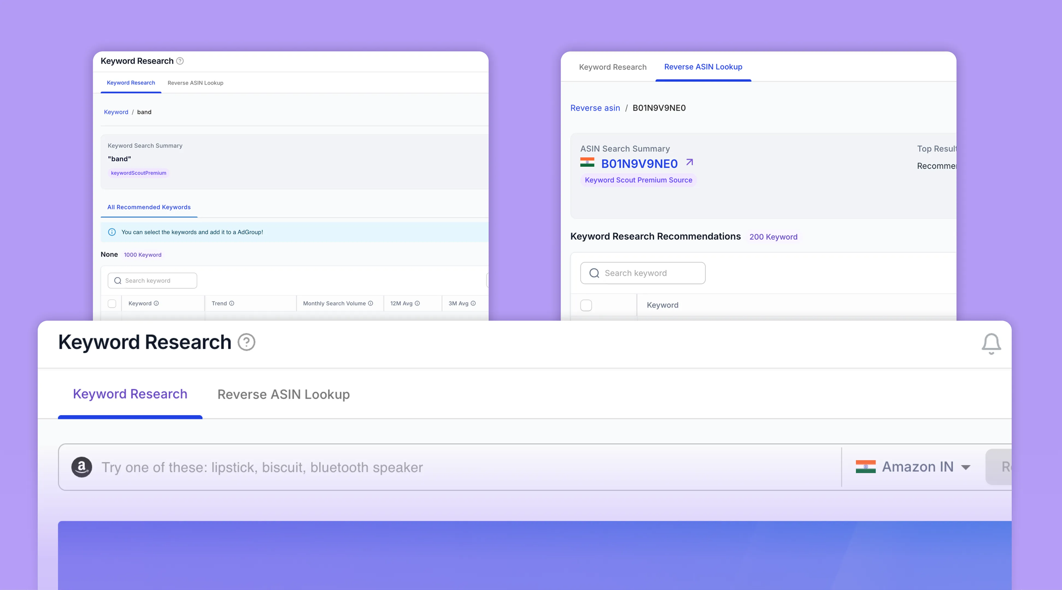
Task: Click help icon next to small Keyword Research heading
Action: tap(180, 61)
